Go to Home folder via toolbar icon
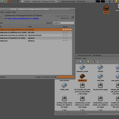The height and width of the screenshot is (119, 119). 93,62
